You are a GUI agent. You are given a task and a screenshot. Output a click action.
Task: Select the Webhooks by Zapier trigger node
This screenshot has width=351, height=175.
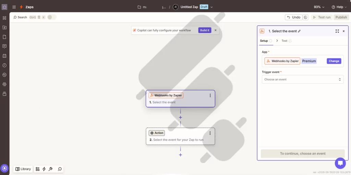180,99
